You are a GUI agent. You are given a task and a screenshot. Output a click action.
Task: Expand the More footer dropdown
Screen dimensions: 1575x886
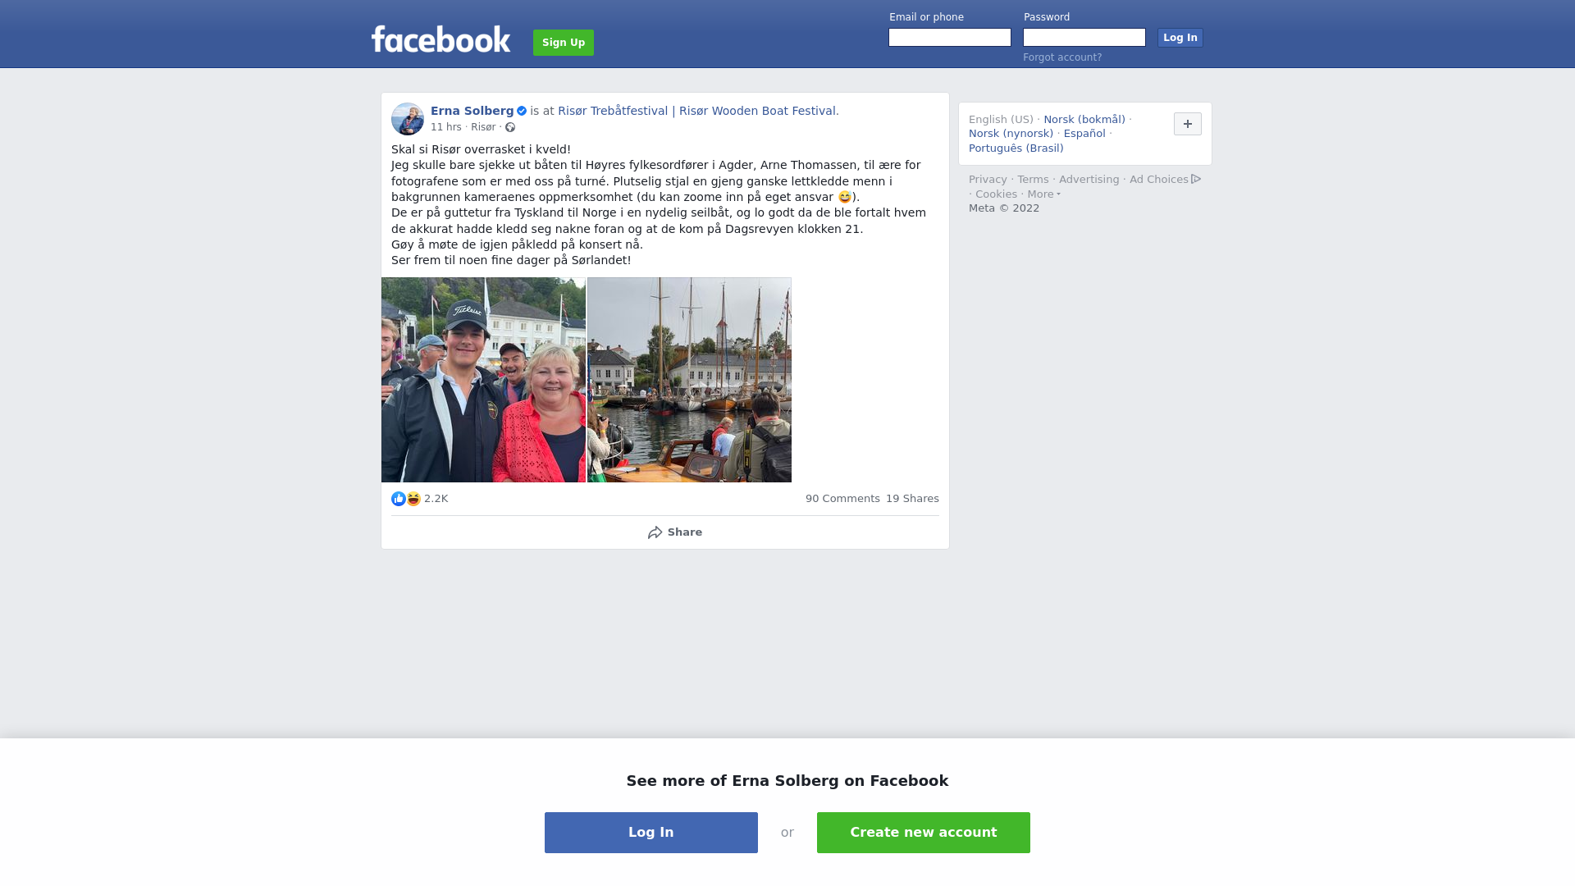(1044, 194)
